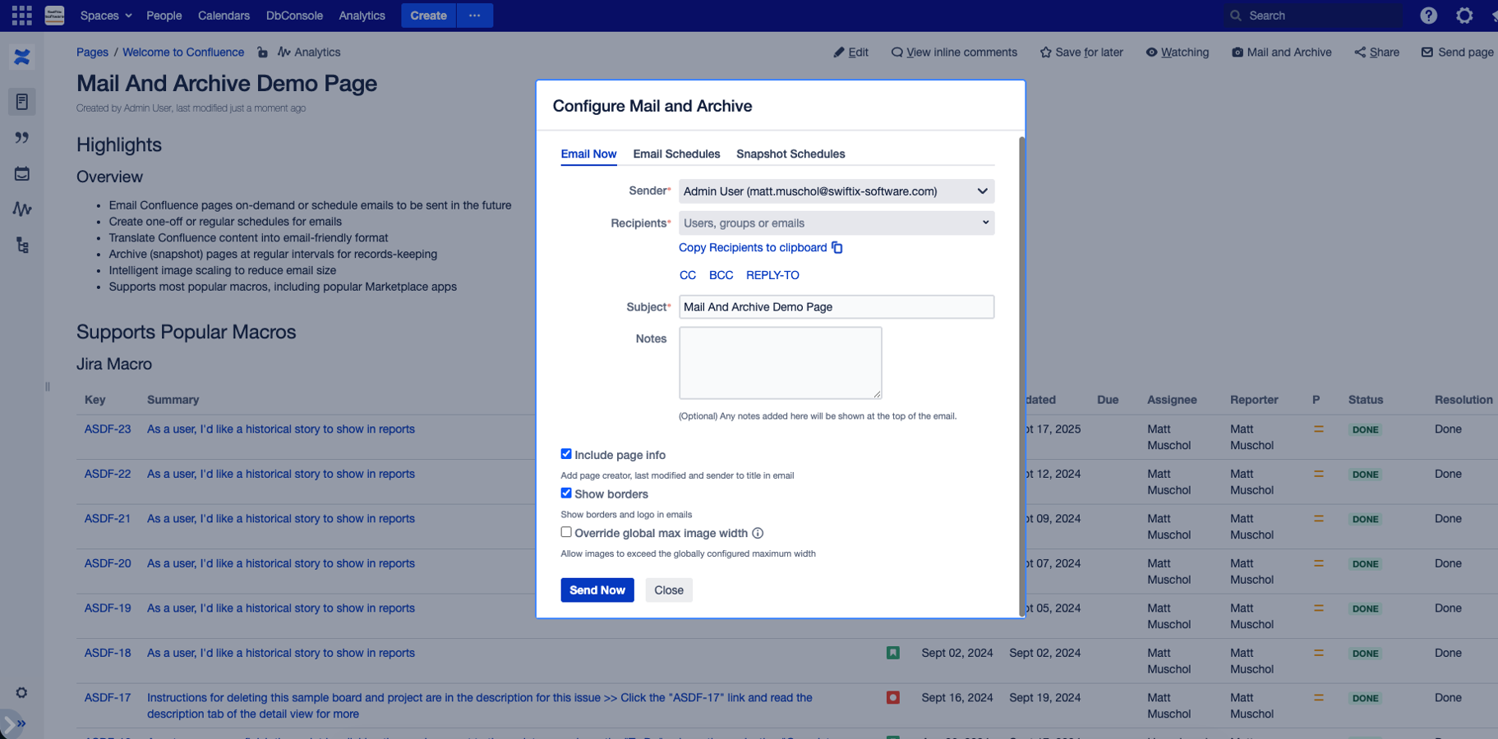Screen dimensions: 1498x739
Task: Open the Recipients dropdown
Action: [836, 223]
